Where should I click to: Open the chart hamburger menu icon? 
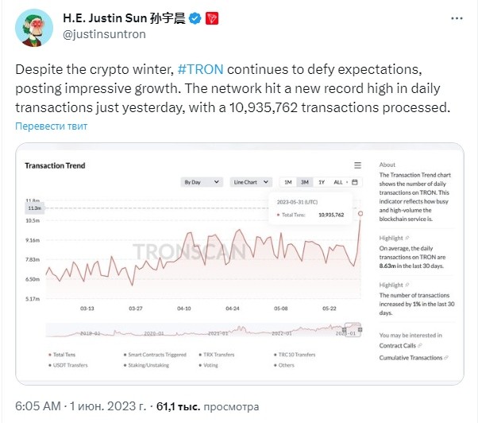pos(357,165)
